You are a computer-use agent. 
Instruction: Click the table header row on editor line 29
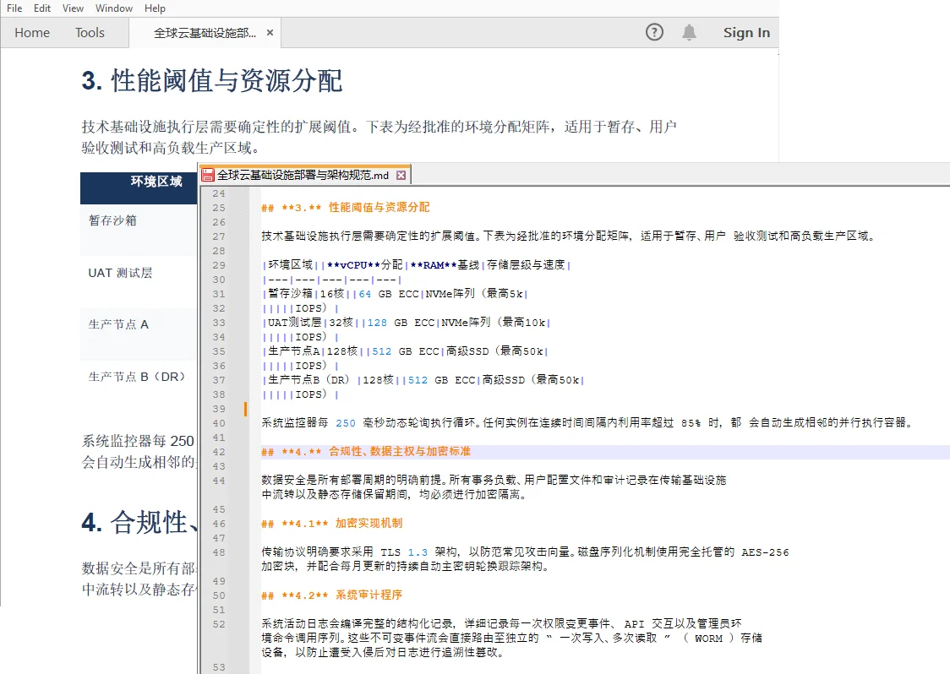click(416, 265)
